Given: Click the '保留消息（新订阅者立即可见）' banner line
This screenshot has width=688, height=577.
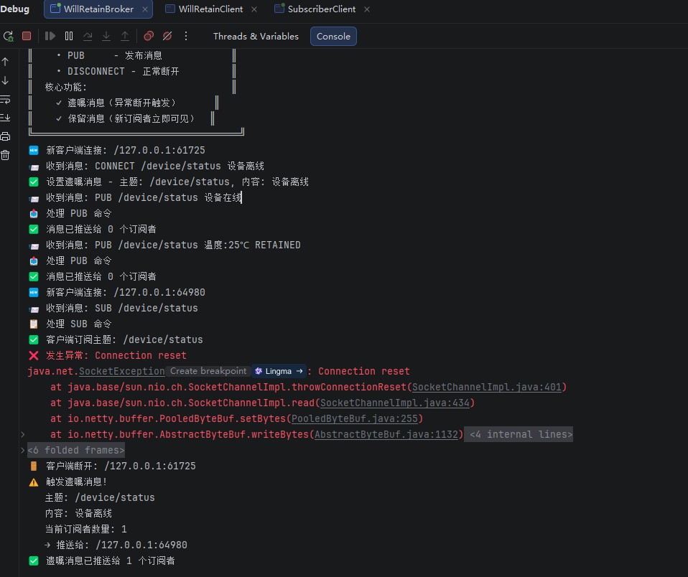Looking at the screenshot, I should coord(131,119).
